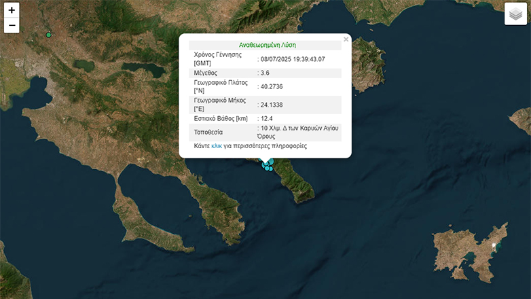Click the longitude value 24.1338

[272, 105]
